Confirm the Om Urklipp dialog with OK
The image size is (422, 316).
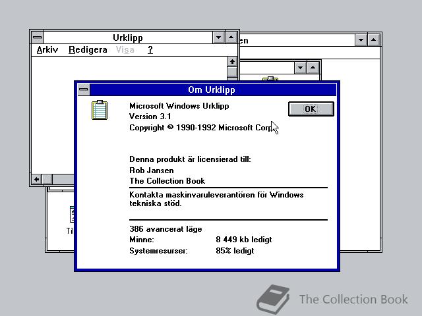311,109
